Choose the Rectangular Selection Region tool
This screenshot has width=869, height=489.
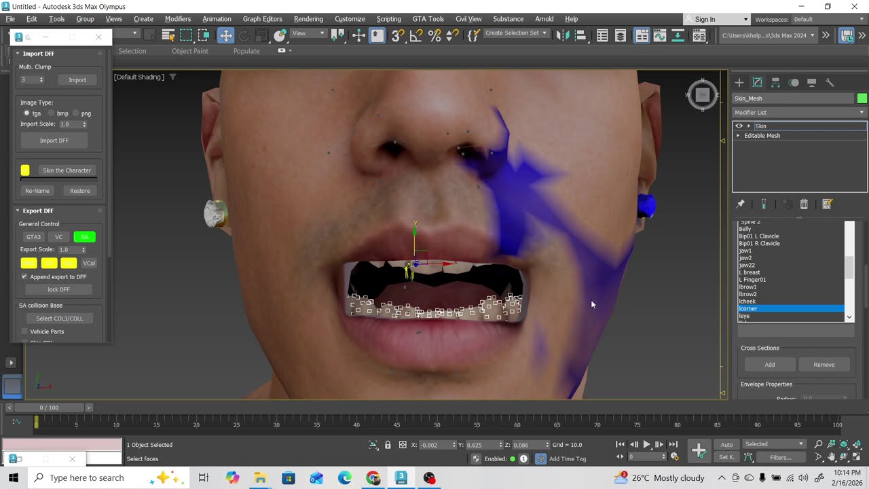tap(186, 35)
